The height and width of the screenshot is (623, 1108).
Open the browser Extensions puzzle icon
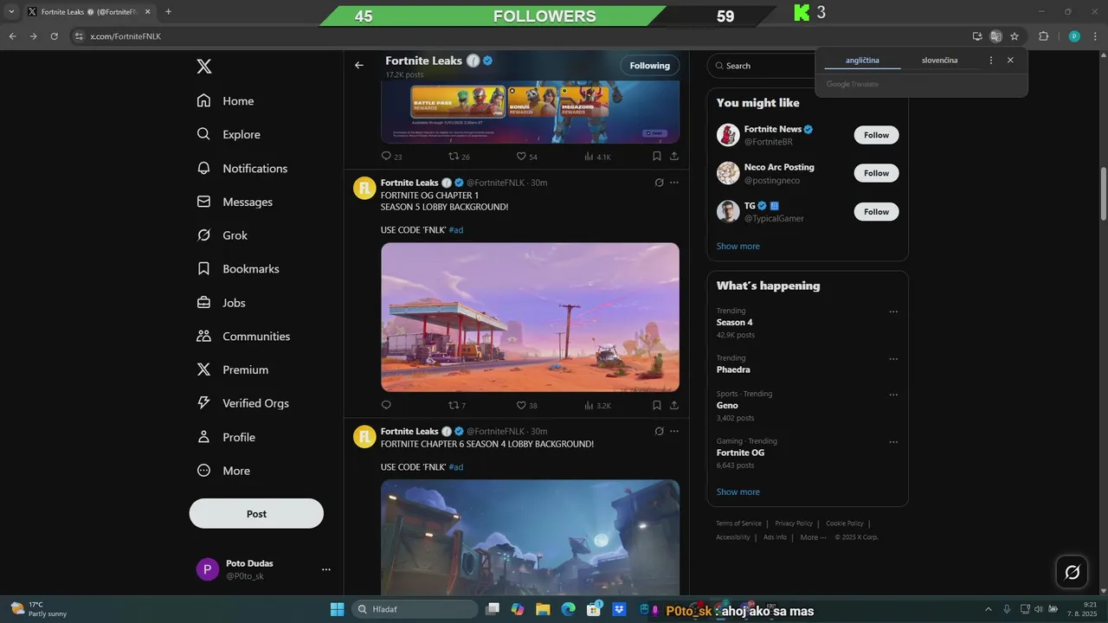1043,36
